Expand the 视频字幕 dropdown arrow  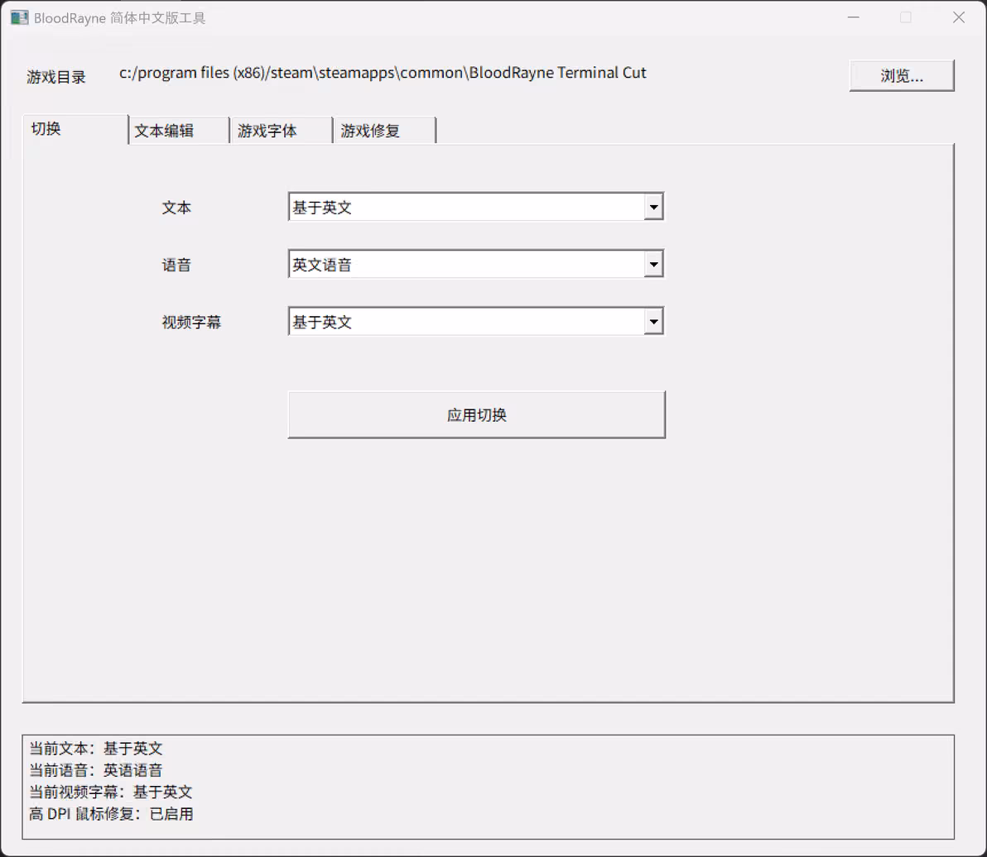[x=653, y=321]
